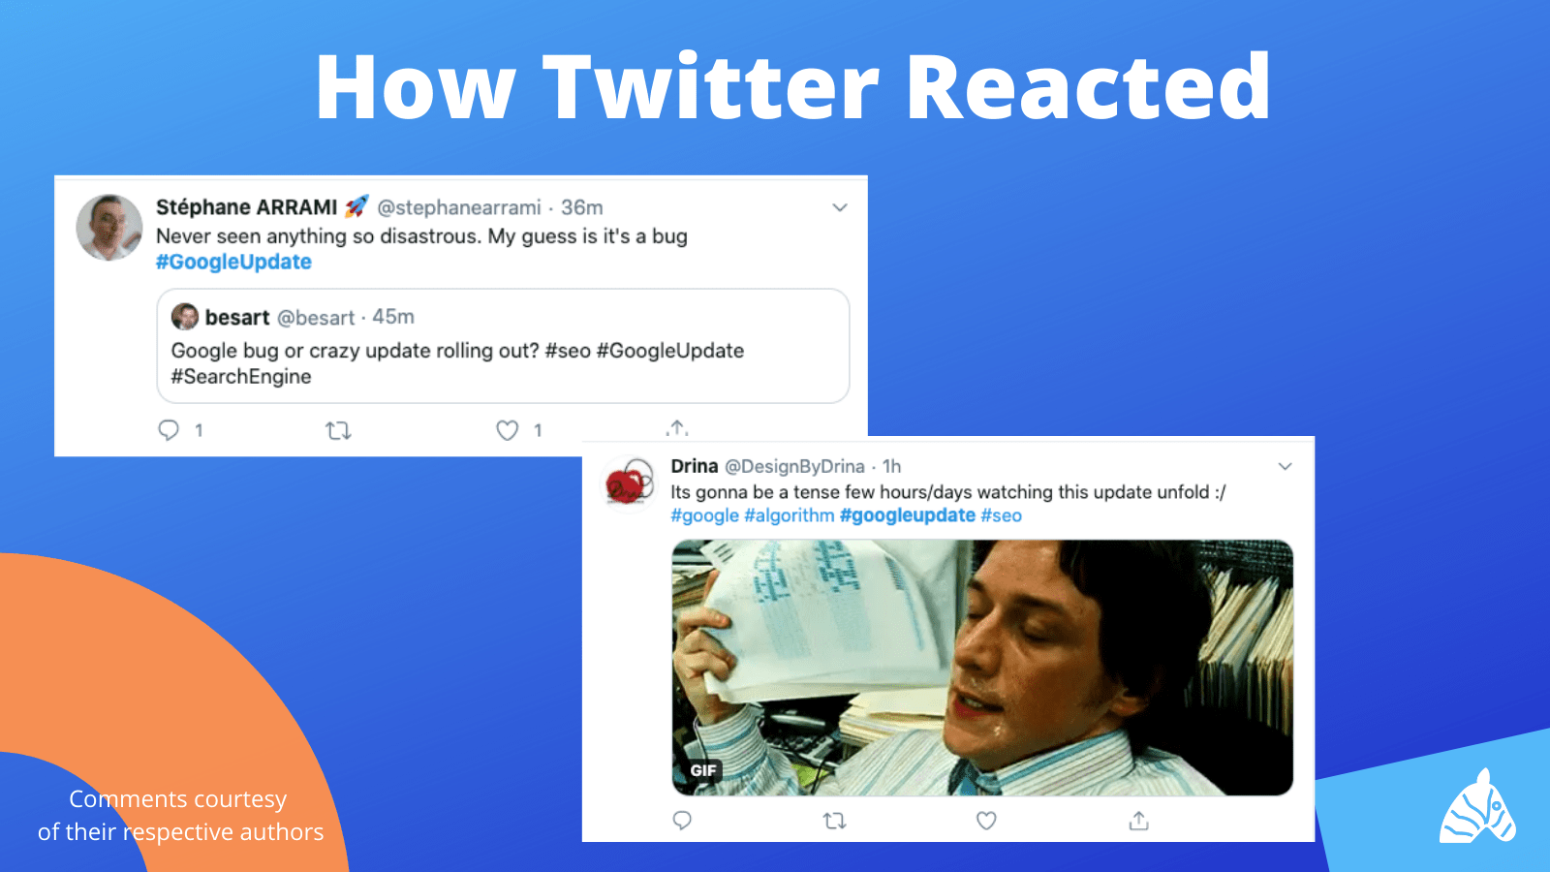Like Stéphane ARRAMI's tweet
The width and height of the screenshot is (1550, 872).
pyautogui.click(x=508, y=430)
